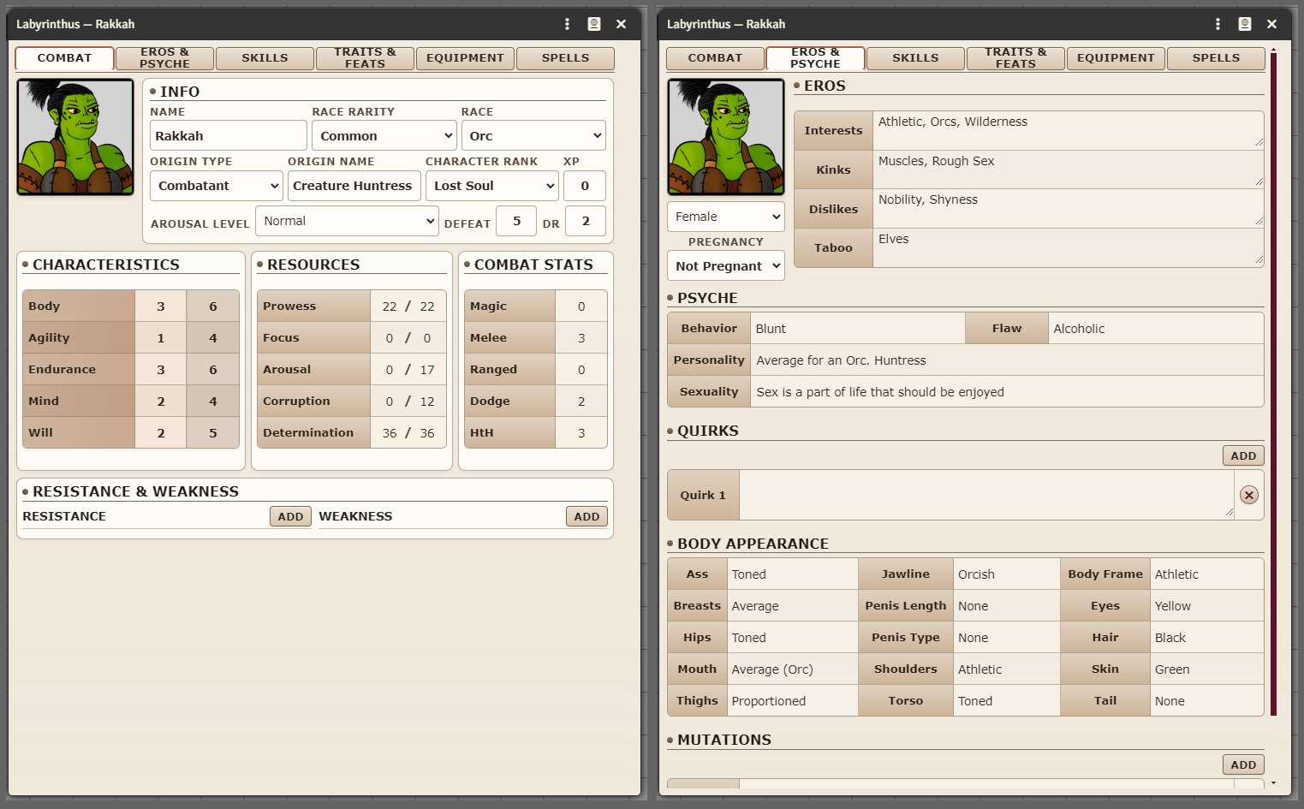
Task: Open the Skills tab in the left window
Action: [x=265, y=58]
